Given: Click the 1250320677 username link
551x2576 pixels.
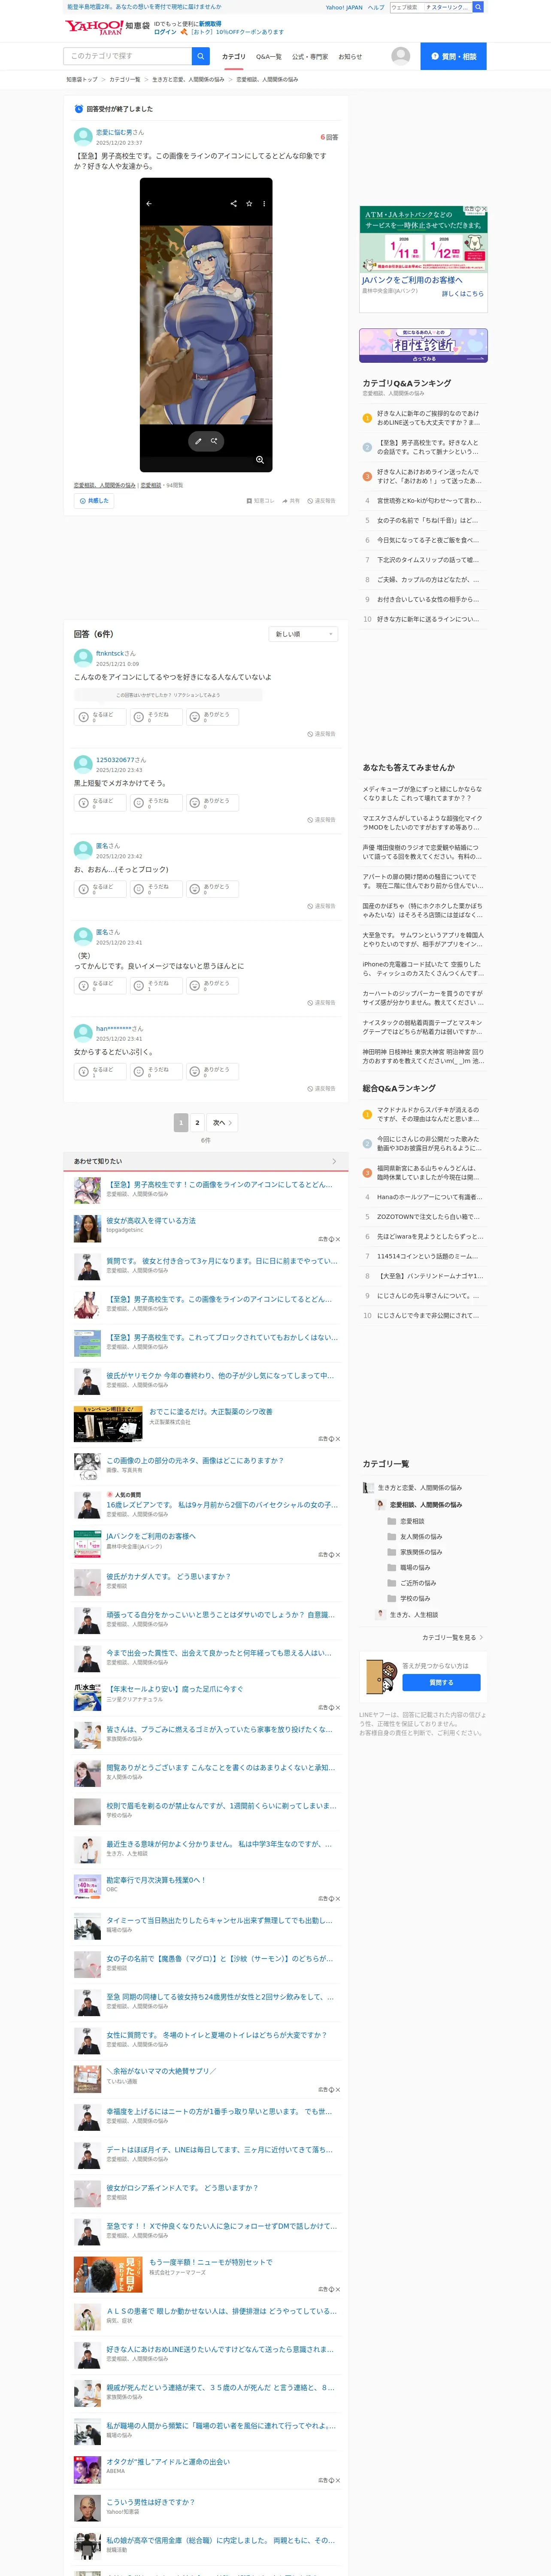Looking at the screenshot, I should coord(115,760).
